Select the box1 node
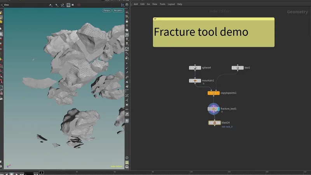 (x=238, y=68)
